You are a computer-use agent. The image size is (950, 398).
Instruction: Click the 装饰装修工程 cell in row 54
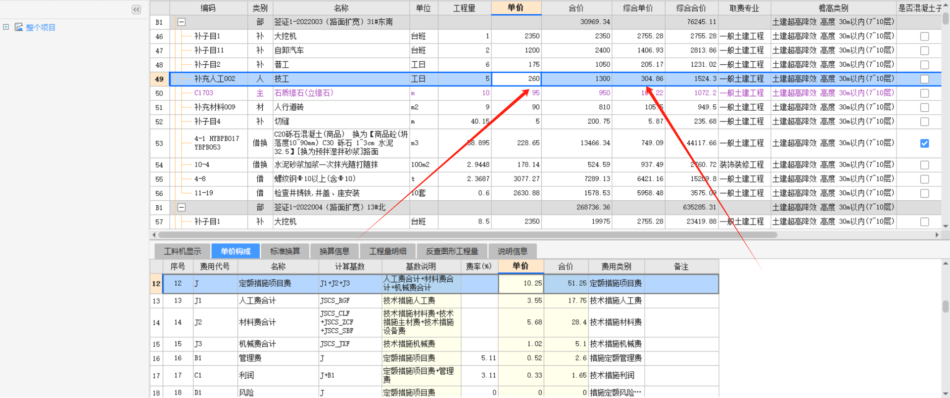pos(744,165)
